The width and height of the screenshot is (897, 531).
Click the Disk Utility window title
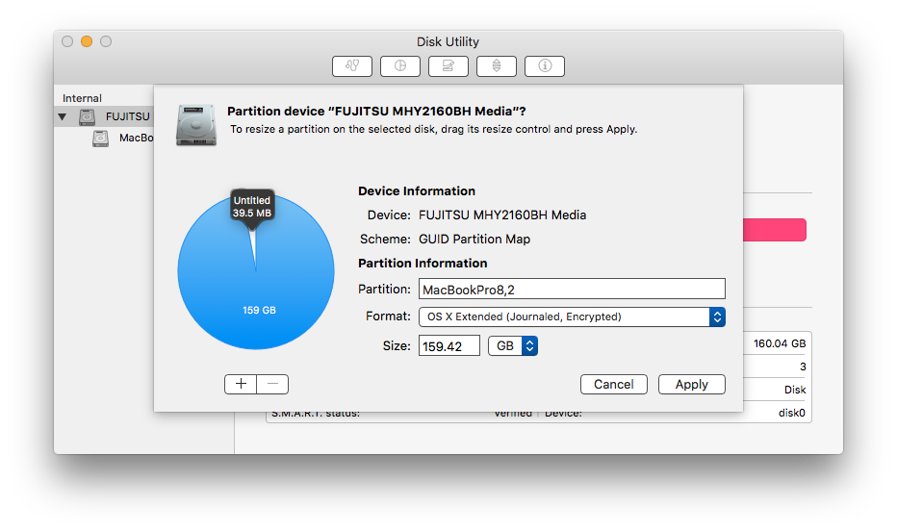pos(448,41)
